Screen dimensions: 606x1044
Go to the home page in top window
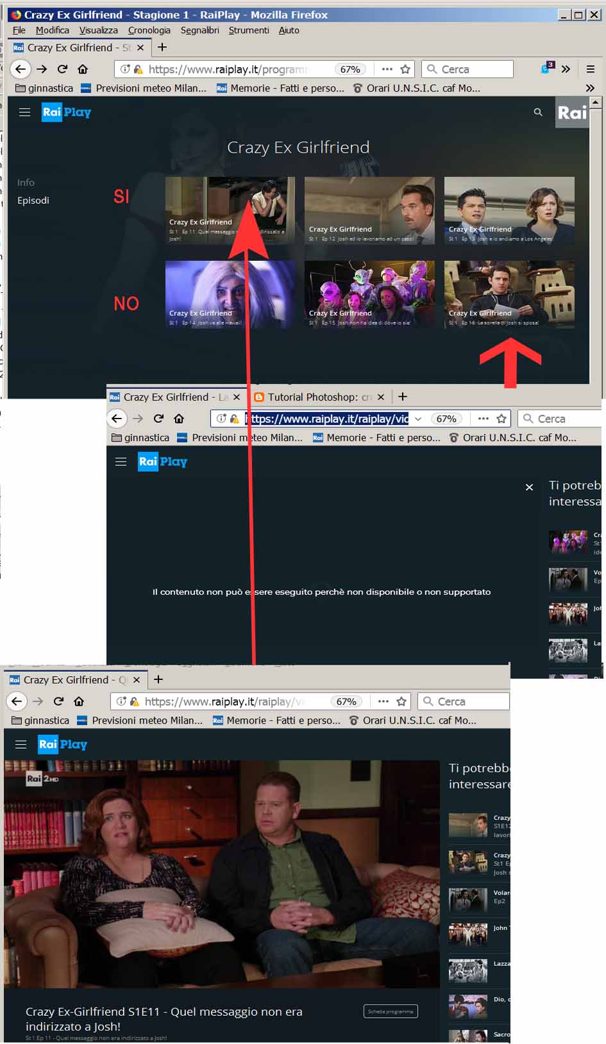point(83,69)
